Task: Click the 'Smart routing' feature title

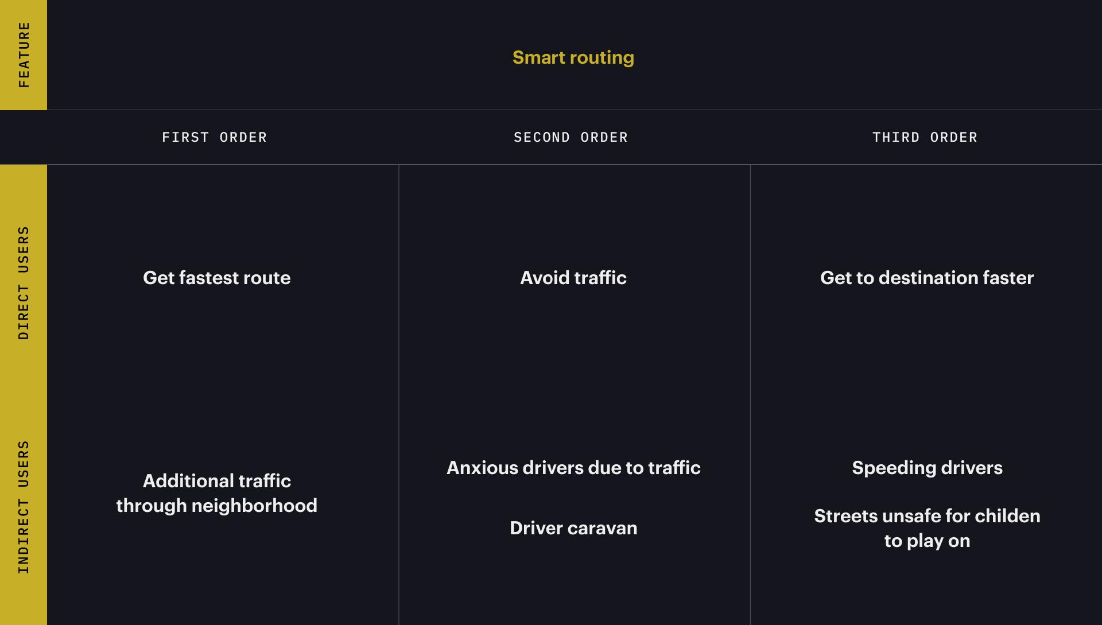Action: (573, 57)
